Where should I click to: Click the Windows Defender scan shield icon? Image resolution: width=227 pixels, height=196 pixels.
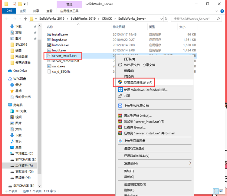tap(120, 90)
